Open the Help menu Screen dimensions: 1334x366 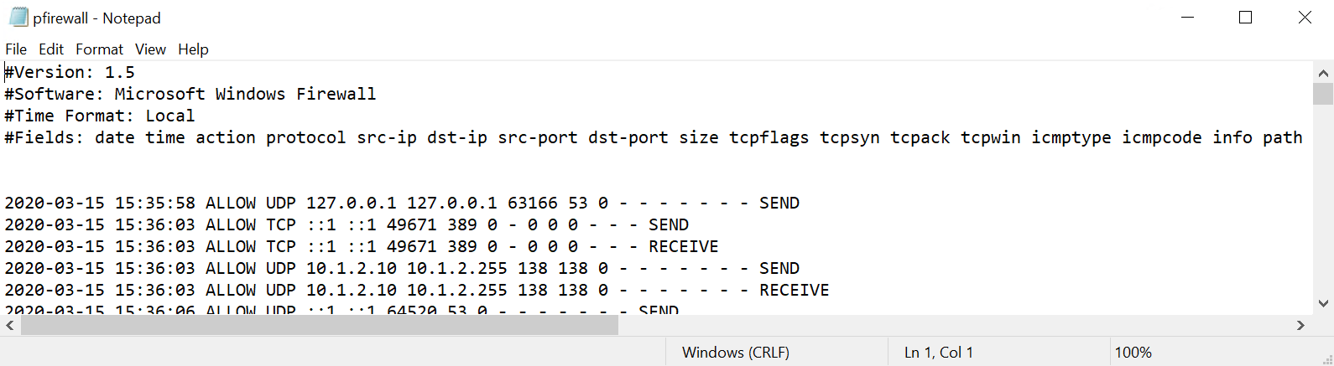pos(193,49)
